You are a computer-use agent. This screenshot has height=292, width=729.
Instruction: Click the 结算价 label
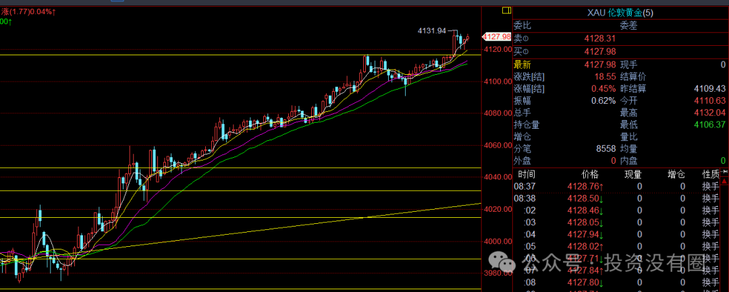click(632, 77)
